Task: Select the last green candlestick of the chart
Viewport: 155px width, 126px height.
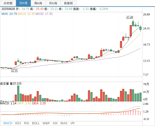Action: point(140,28)
